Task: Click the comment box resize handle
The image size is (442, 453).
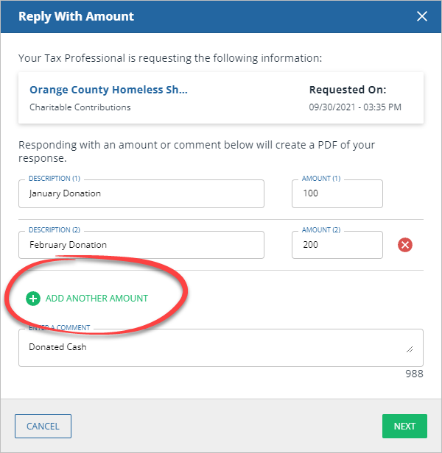Action: pyautogui.click(x=409, y=349)
